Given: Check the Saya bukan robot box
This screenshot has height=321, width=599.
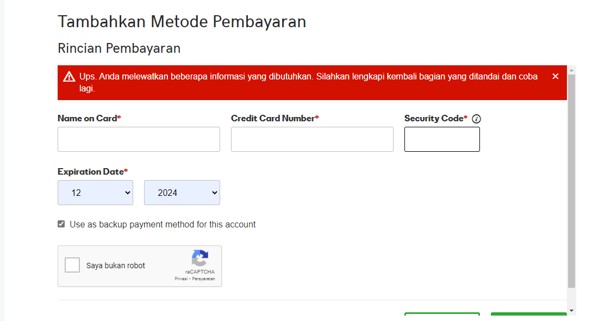Looking at the screenshot, I should 72,265.
